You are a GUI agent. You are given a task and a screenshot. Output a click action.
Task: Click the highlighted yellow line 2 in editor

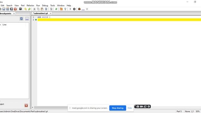[119, 20]
